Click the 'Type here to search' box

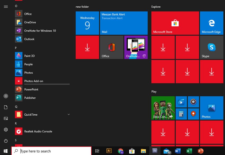click(x=51, y=151)
